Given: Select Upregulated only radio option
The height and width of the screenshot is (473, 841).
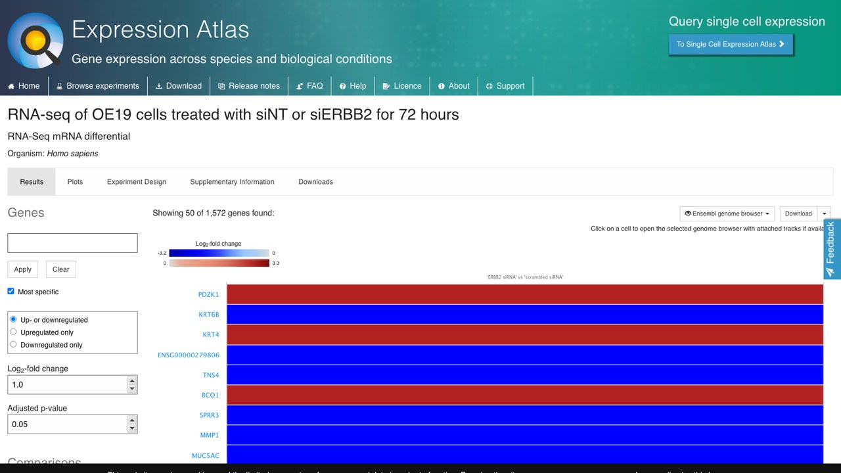Looking at the screenshot, I should coord(13,332).
